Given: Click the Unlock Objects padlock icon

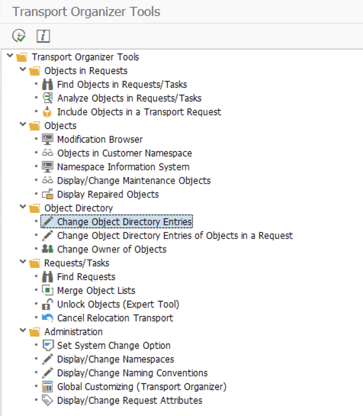Looking at the screenshot, I should [x=49, y=304].
